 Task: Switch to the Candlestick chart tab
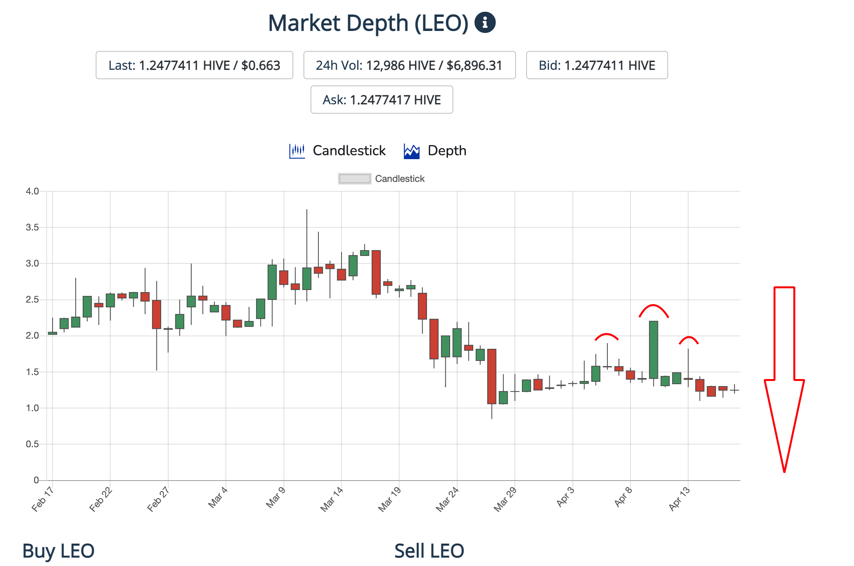[338, 151]
